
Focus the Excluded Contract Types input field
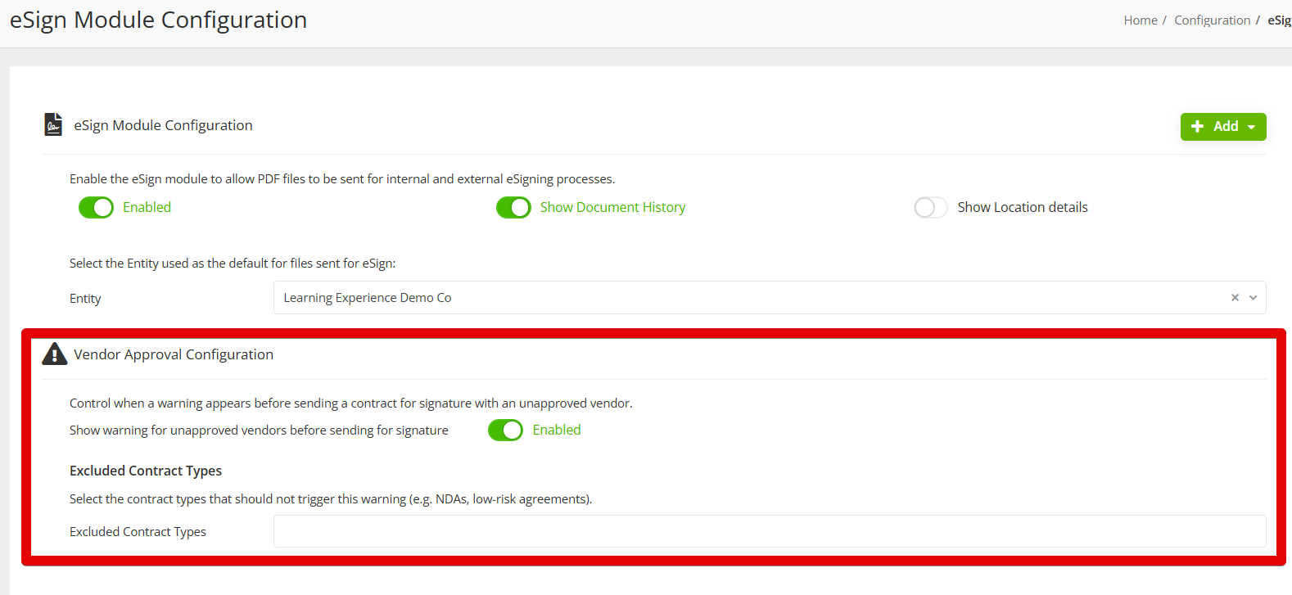click(x=769, y=531)
